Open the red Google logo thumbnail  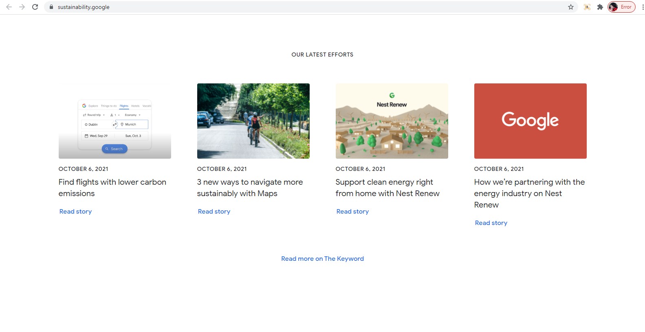pos(531,121)
